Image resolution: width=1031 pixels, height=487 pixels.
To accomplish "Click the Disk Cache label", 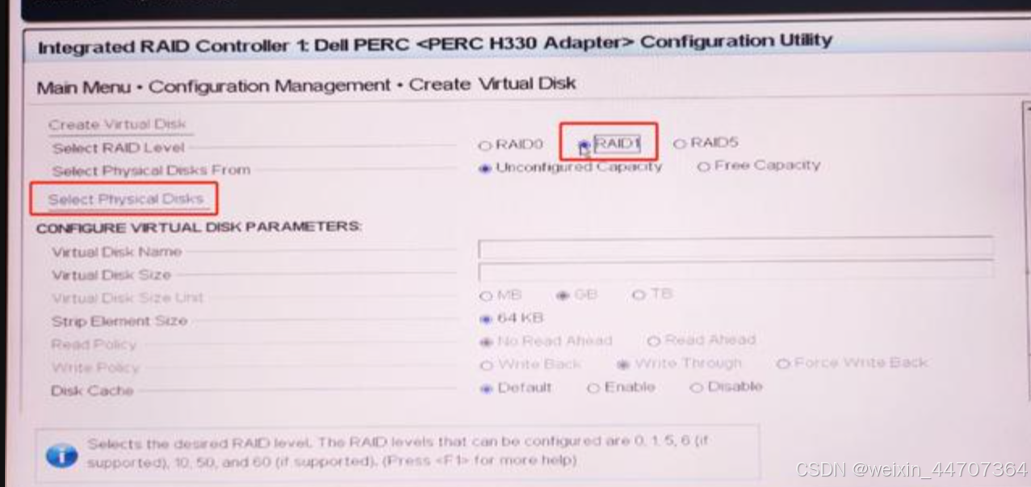I will click(92, 391).
